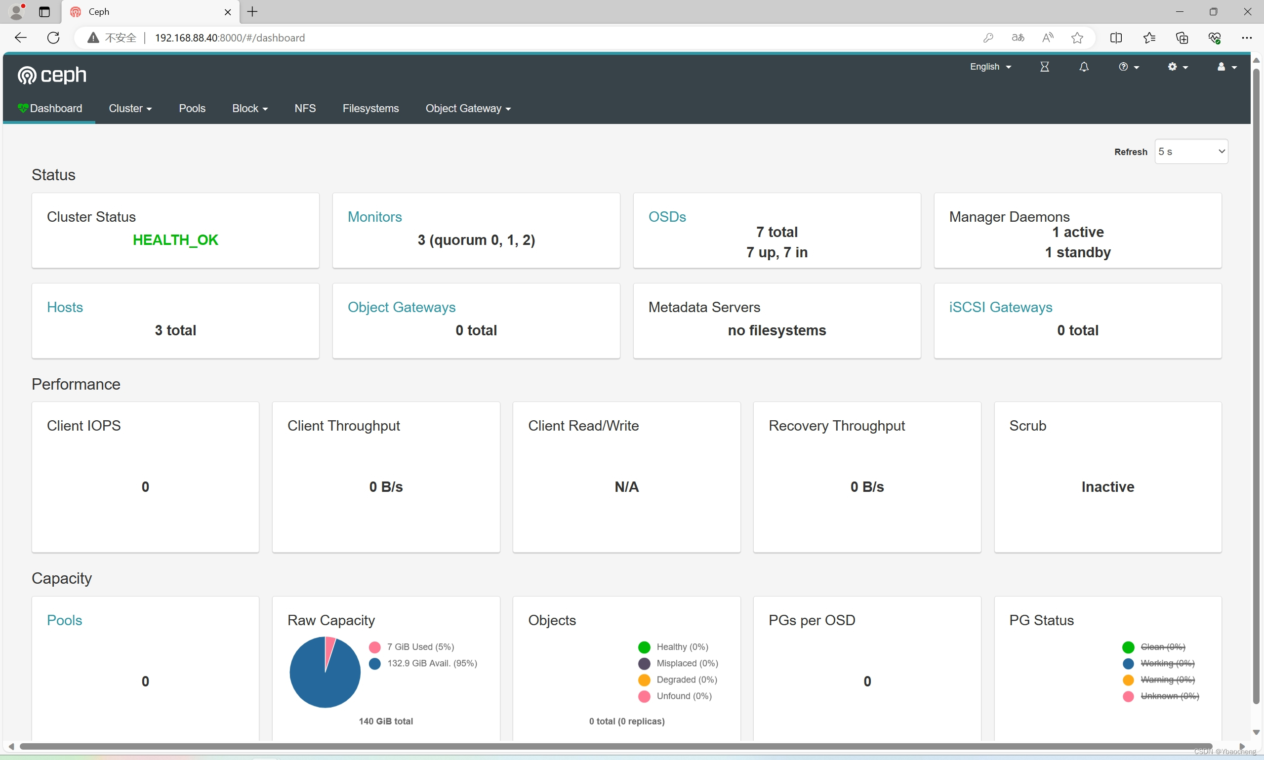Open the iSCSI Gateways link
1264x760 pixels.
[1000, 307]
